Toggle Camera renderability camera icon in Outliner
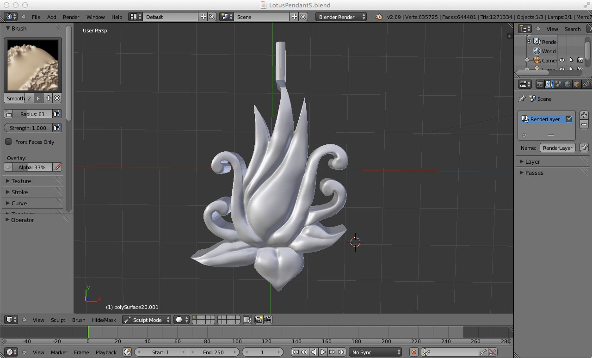This screenshot has height=358, width=592. 580,60
